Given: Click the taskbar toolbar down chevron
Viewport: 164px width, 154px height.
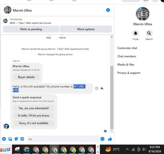Looking at the screenshot, I should 98,152.
